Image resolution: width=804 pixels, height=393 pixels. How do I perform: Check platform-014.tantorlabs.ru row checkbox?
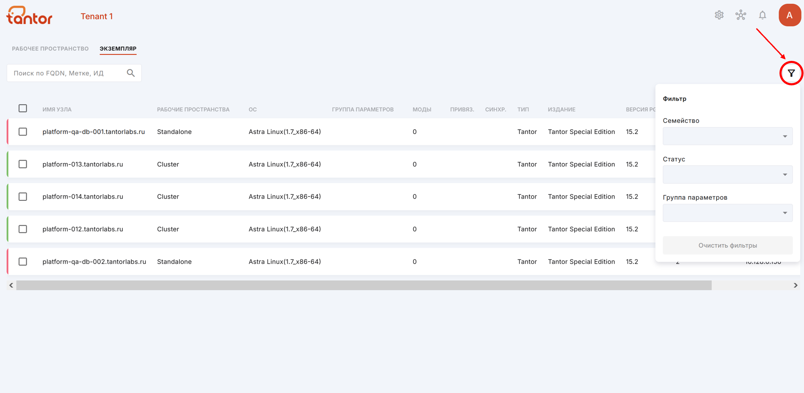(x=23, y=196)
